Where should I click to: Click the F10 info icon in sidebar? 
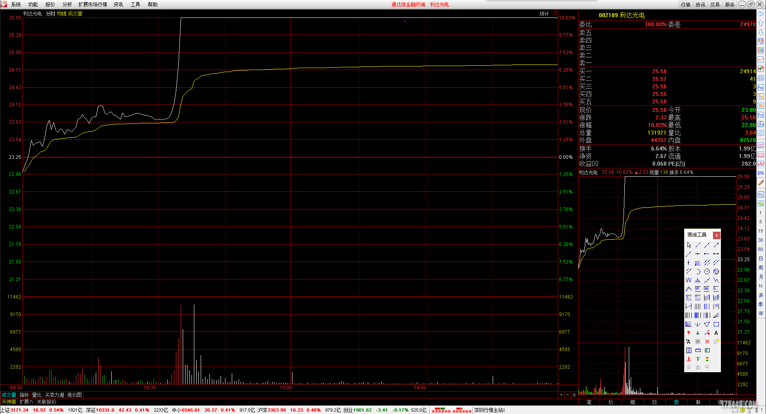760,88
